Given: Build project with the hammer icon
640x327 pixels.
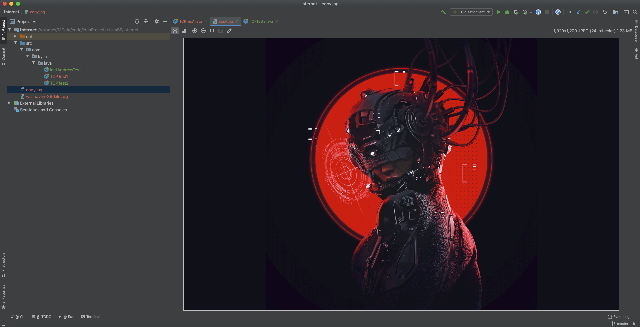Looking at the screenshot, I should (x=443, y=12).
